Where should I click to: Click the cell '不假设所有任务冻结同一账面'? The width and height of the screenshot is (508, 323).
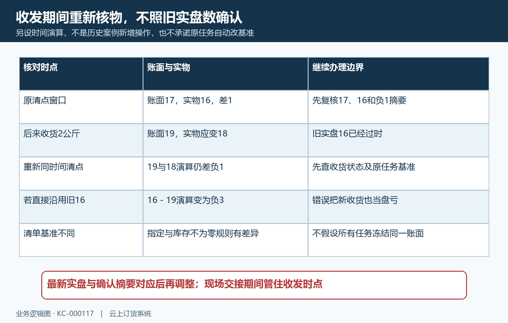point(398,240)
